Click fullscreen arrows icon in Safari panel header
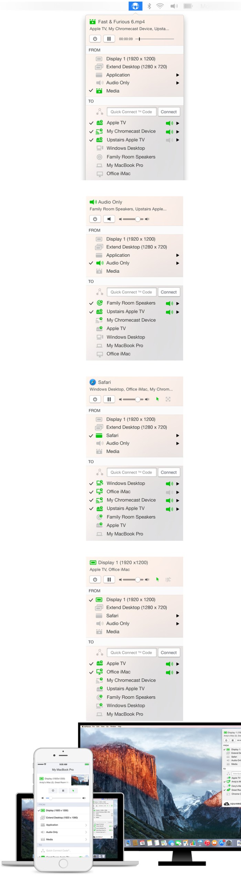 (168, 399)
